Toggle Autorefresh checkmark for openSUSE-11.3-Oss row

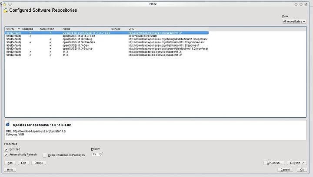click(50, 45)
